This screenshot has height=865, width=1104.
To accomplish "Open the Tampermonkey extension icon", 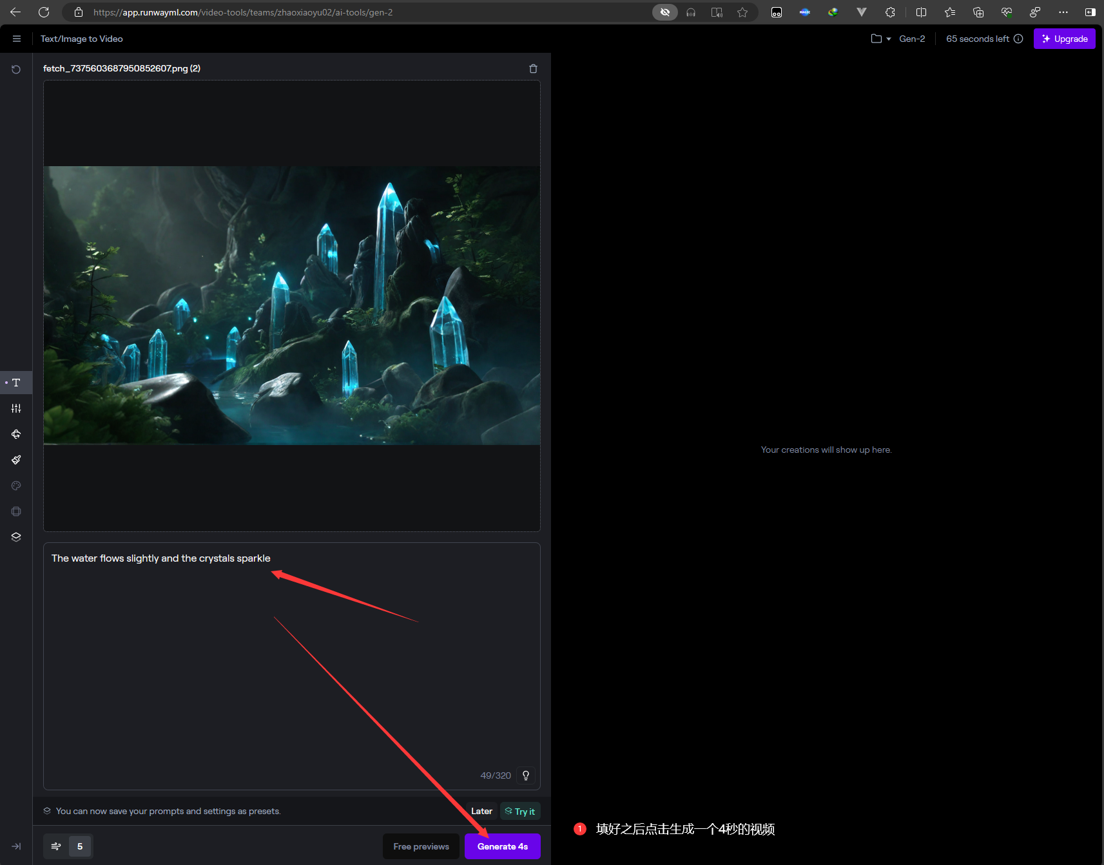I will [777, 12].
